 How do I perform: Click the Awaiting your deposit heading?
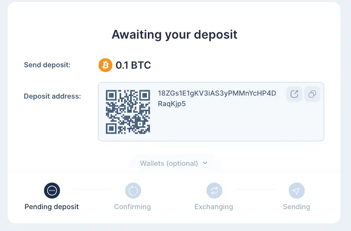175,35
